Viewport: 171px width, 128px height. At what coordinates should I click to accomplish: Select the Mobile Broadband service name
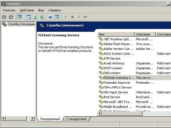(x=118, y=107)
